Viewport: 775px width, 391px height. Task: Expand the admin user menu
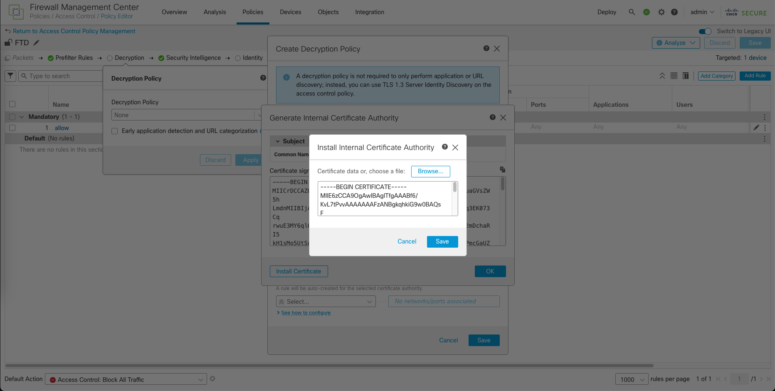[x=702, y=12]
